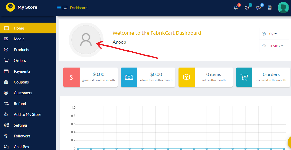This screenshot has width=291, height=150.
Task: Click the Dashboard monitor icon in header
Action: point(65,8)
